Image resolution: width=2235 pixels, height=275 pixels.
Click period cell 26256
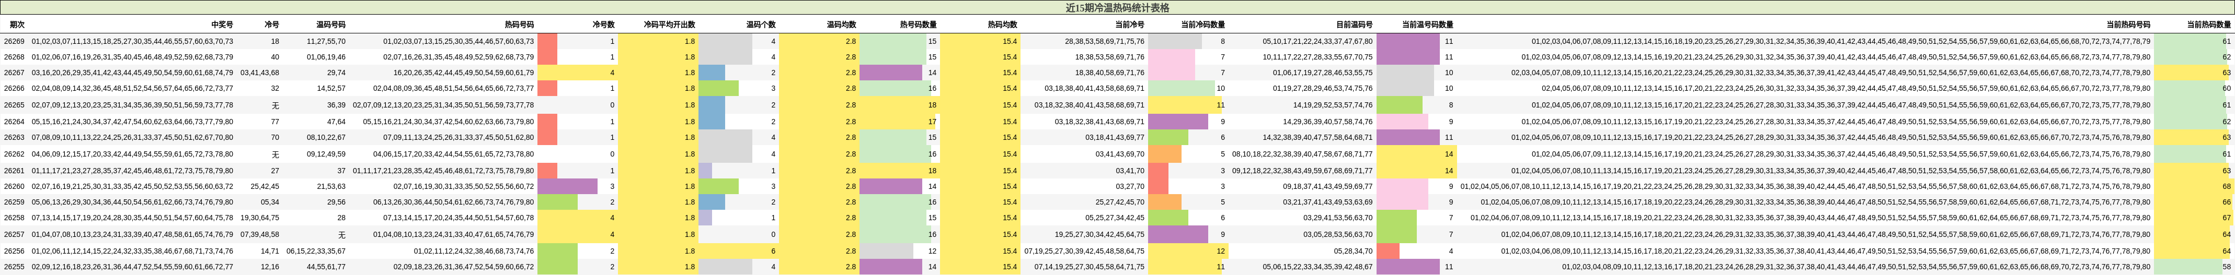point(14,251)
